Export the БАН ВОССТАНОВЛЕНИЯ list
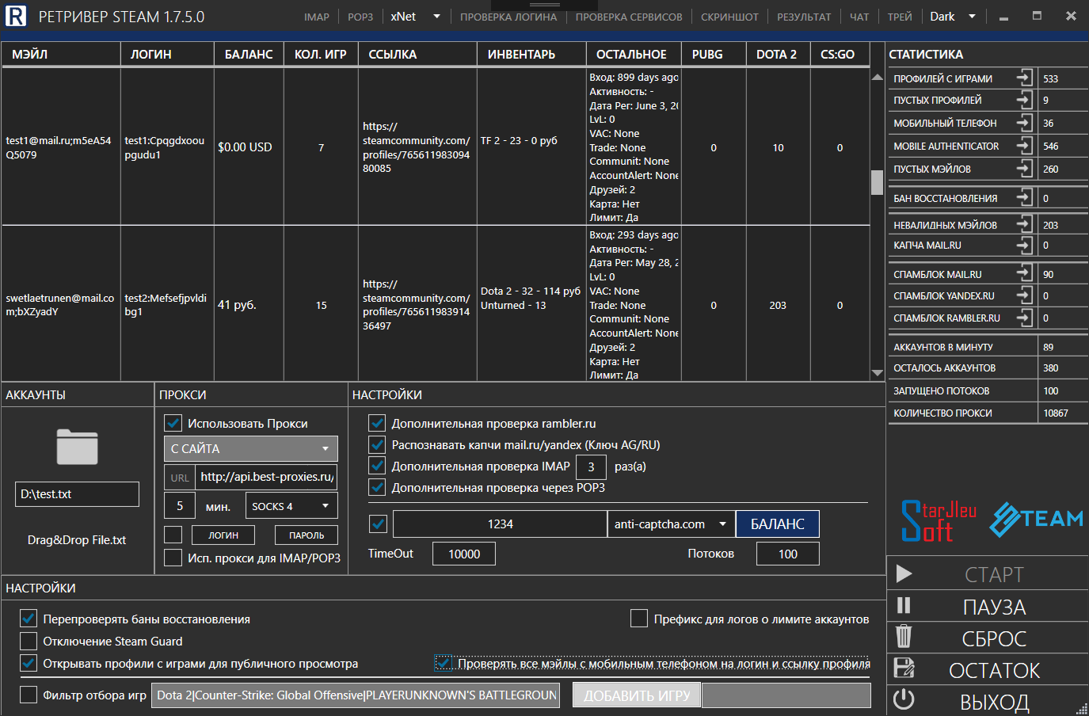Screen dimensions: 1089x716 (x=1024, y=197)
